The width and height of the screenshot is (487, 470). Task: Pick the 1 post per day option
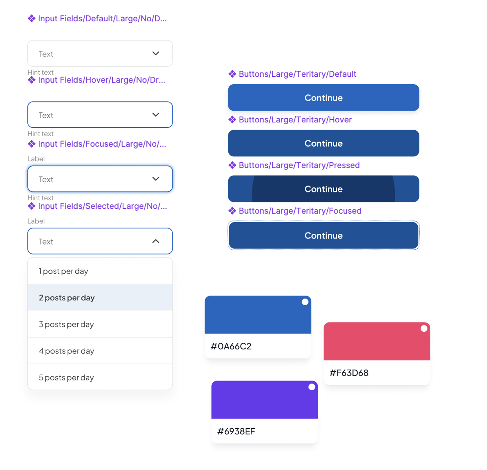click(100, 271)
